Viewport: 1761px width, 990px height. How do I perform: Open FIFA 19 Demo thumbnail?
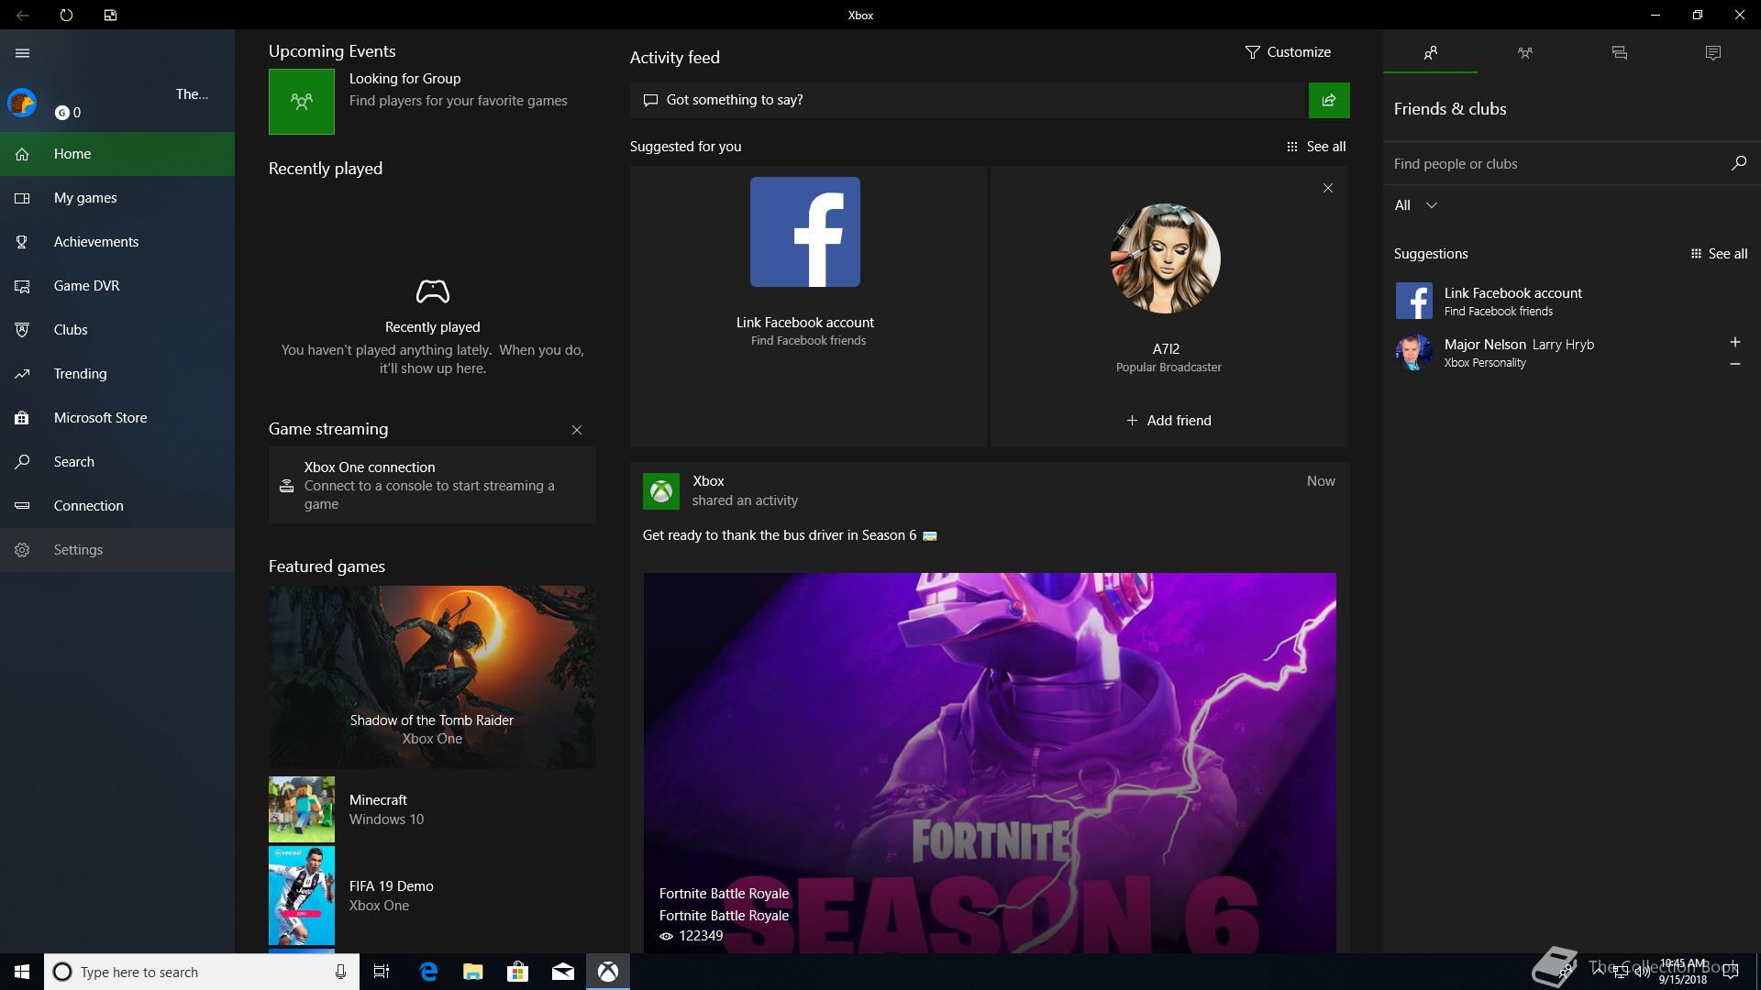click(302, 896)
